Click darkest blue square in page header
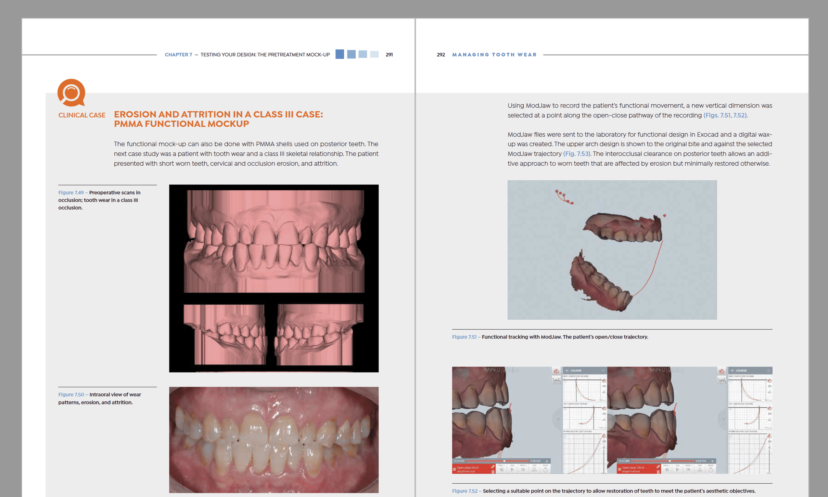Screen dimensions: 828x497 (x=339, y=54)
